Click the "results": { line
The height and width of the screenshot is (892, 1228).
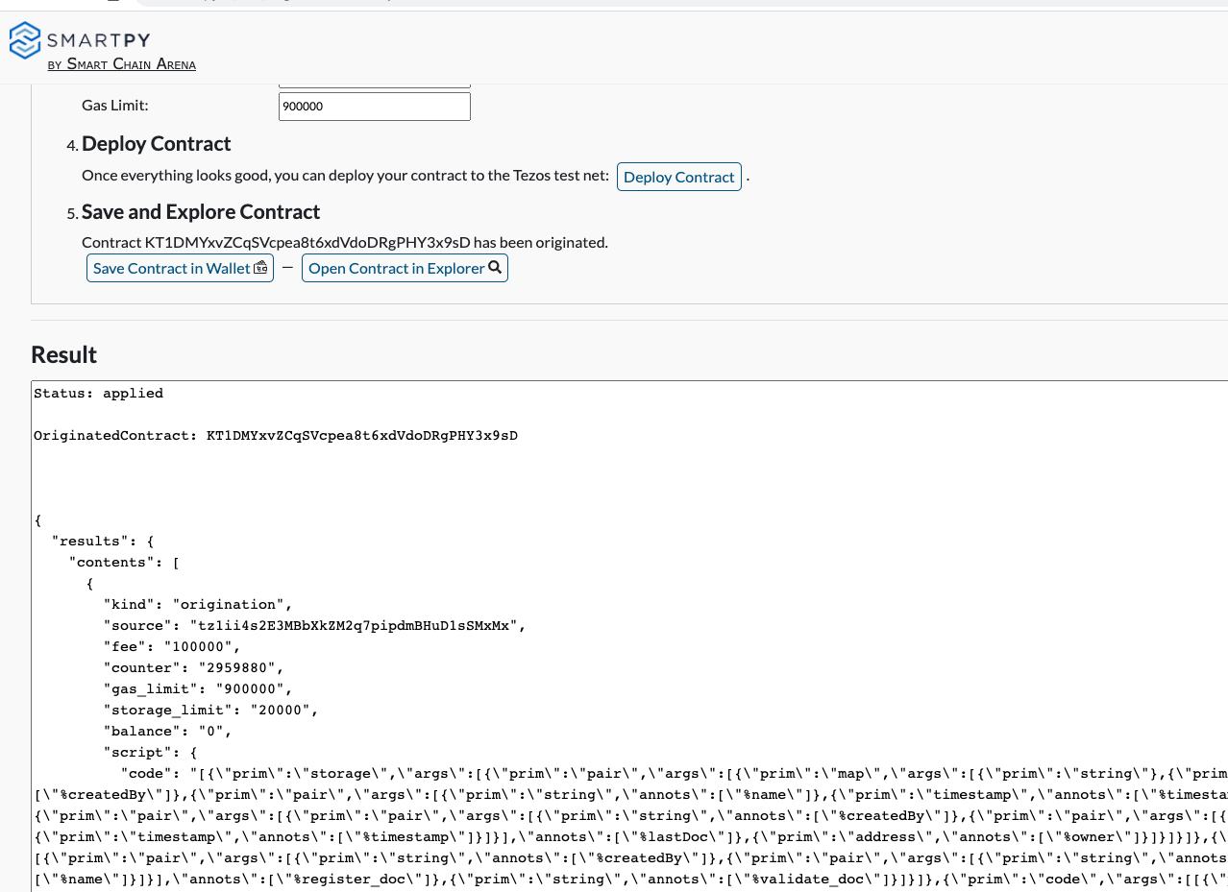(x=101, y=542)
